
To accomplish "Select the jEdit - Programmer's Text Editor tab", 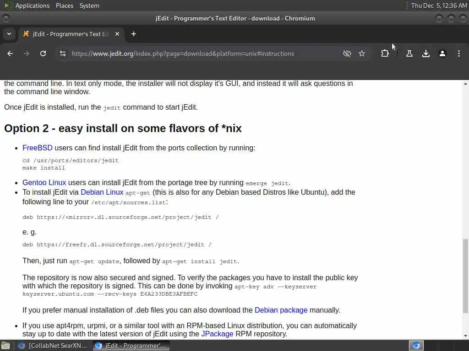I will (x=70, y=34).
